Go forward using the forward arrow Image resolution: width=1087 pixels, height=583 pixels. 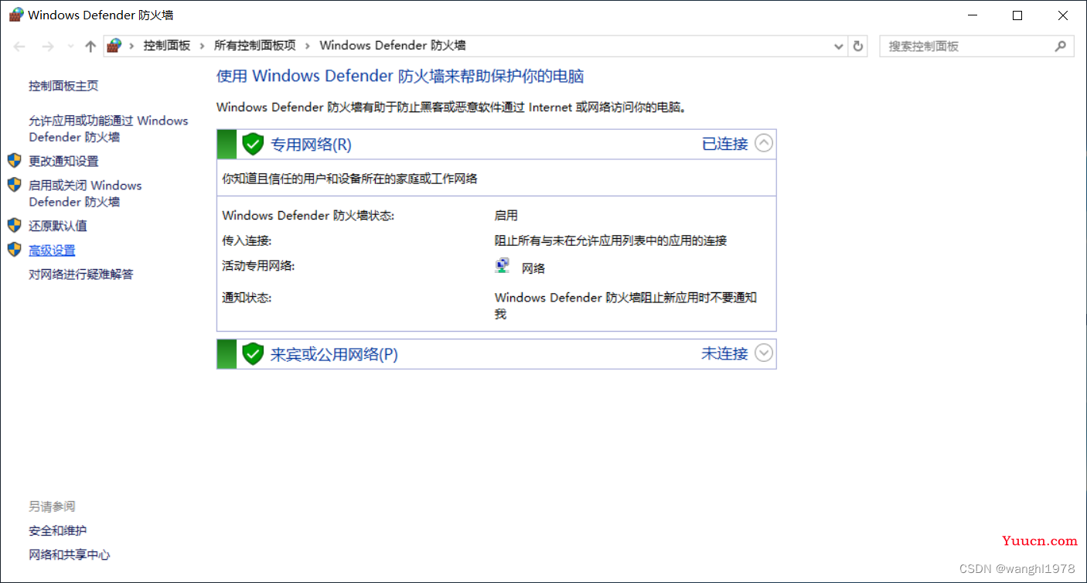point(48,46)
